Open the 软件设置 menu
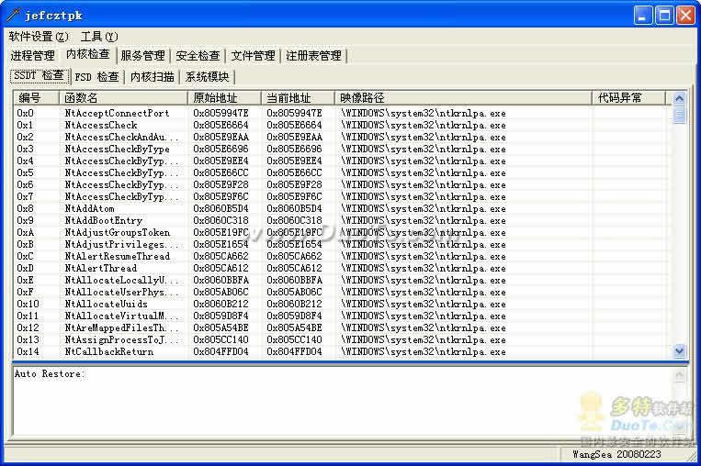Image resolution: width=701 pixels, height=466 pixels. 39,37
